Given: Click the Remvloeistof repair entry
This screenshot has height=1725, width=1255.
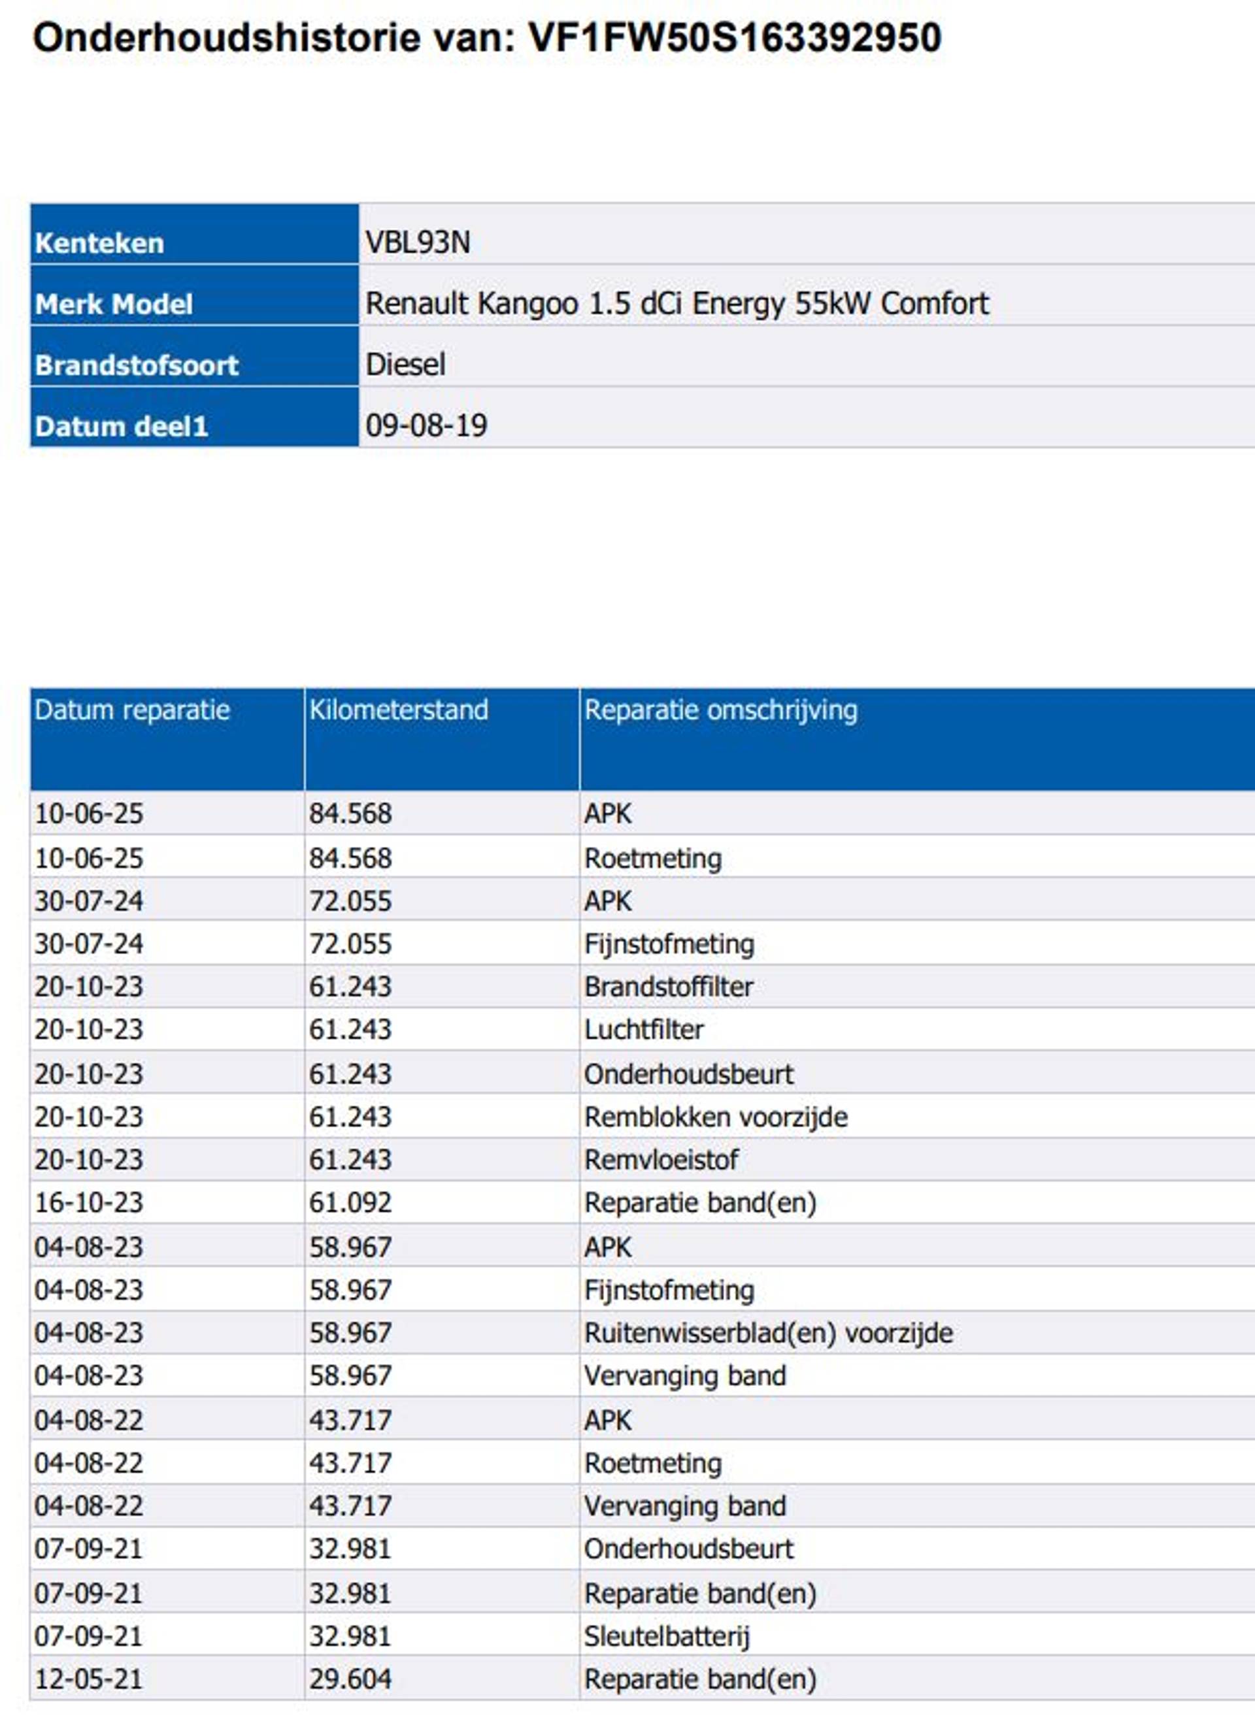Looking at the screenshot, I should [661, 1159].
